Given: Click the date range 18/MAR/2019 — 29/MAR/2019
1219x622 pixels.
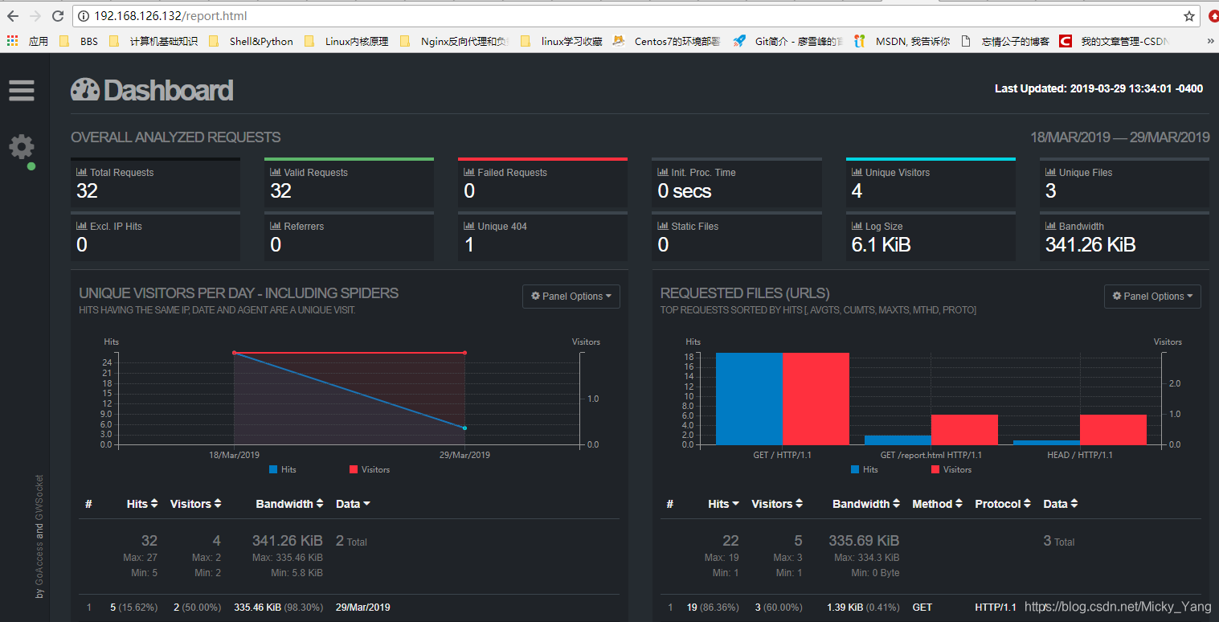Looking at the screenshot, I should [x=1119, y=137].
